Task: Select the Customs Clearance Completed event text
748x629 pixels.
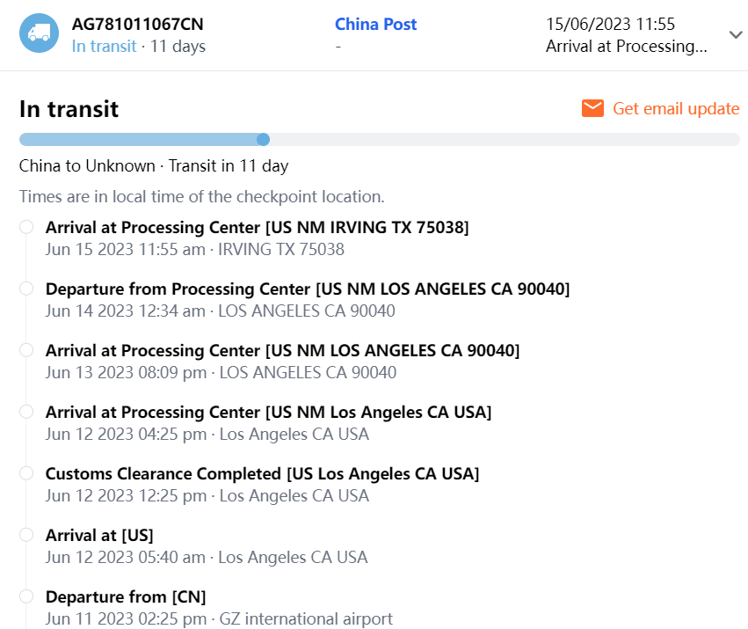Action: [262, 474]
